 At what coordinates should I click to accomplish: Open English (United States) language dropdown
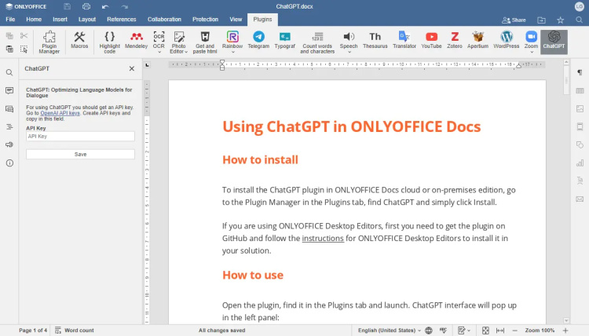(387, 331)
